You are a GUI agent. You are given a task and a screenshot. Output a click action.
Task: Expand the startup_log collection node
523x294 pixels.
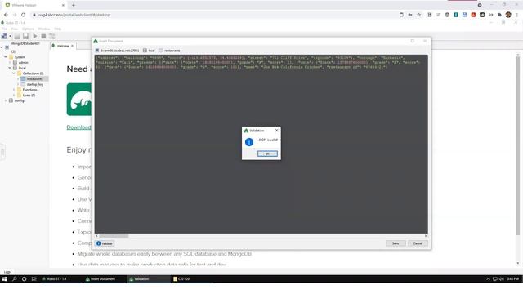point(18,84)
